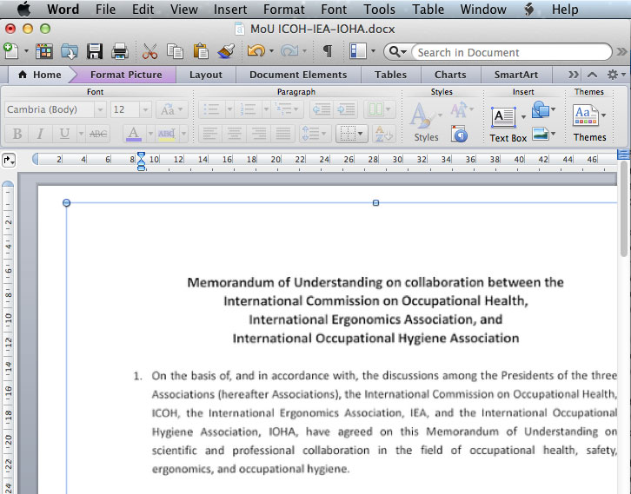631x494 pixels.
Task: Open the Styles quick gallery
Action: 421,115
